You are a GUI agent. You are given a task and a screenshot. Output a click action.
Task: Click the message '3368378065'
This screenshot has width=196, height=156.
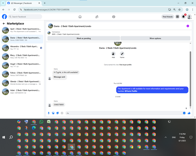(59, 105)
